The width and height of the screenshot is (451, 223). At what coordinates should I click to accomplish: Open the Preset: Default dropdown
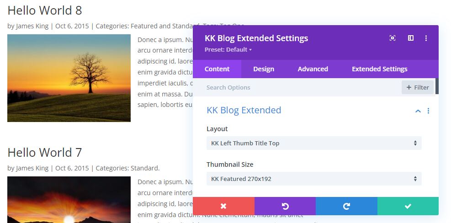click(x=228, y=49)
